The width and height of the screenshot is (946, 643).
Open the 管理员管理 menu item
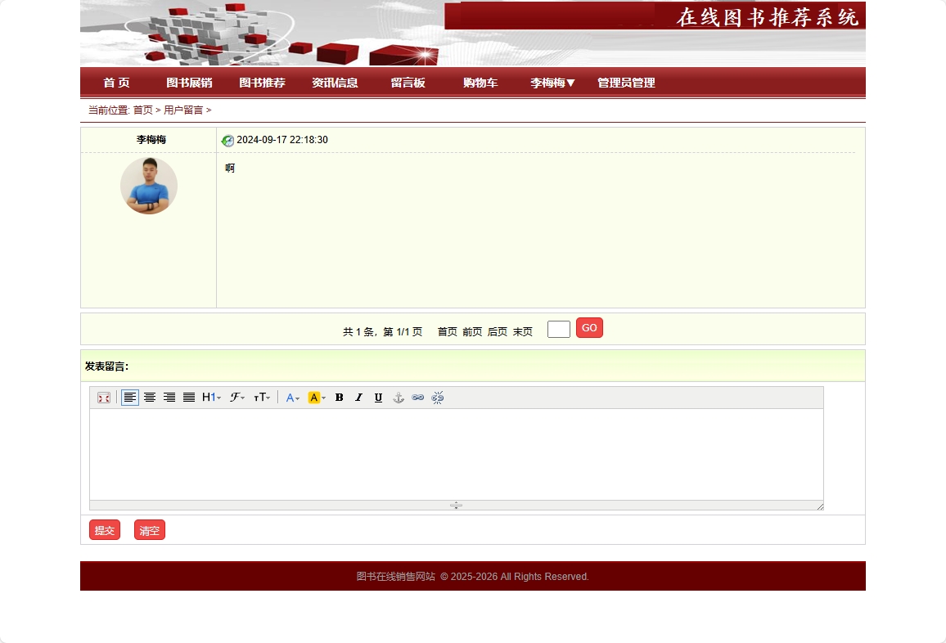[626, 83]
